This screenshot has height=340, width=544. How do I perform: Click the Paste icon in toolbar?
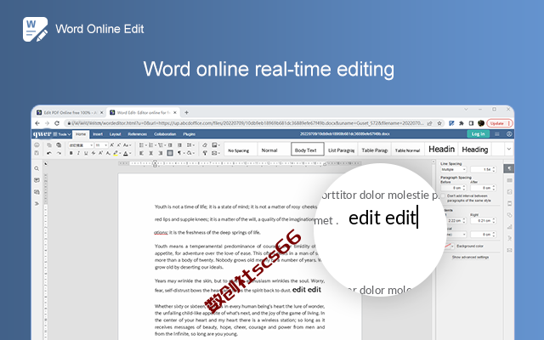(59, 145)
